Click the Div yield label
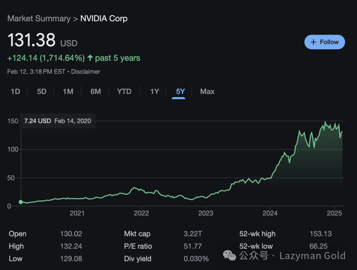Screen dimensions: 357x270 point(138,259)
